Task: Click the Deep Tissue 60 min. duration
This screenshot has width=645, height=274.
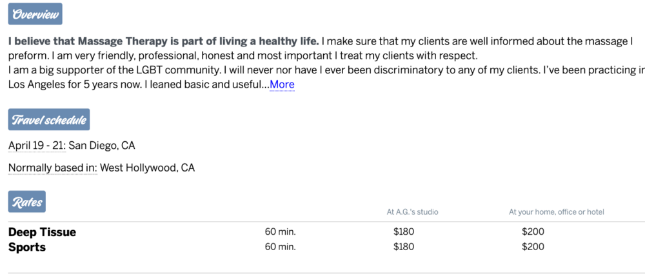Action: (x=280, y=232)
